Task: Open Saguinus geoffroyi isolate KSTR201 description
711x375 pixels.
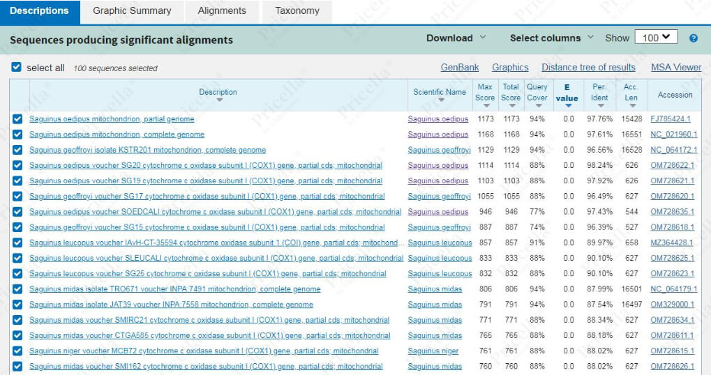Action: 148,150
